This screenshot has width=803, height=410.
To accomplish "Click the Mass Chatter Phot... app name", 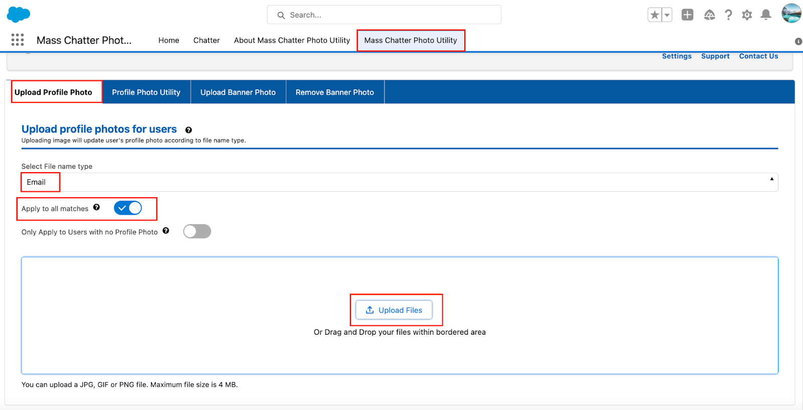I will pos(84,40).
